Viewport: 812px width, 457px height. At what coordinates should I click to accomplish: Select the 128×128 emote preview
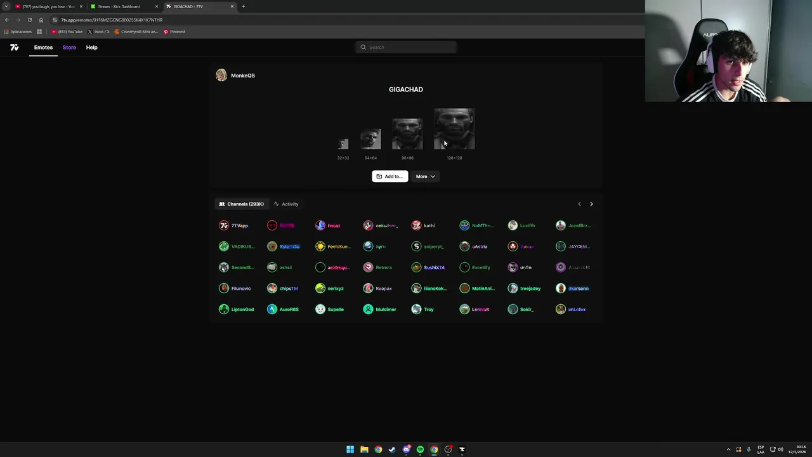(454, 129)
